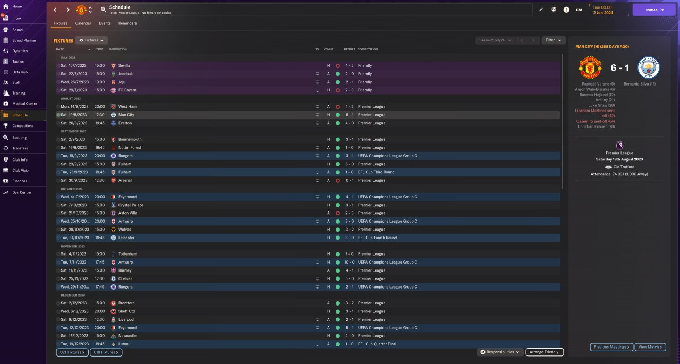Select Schedule in the sidebar
Screen dimensions: 680x364
coord(23,115)
